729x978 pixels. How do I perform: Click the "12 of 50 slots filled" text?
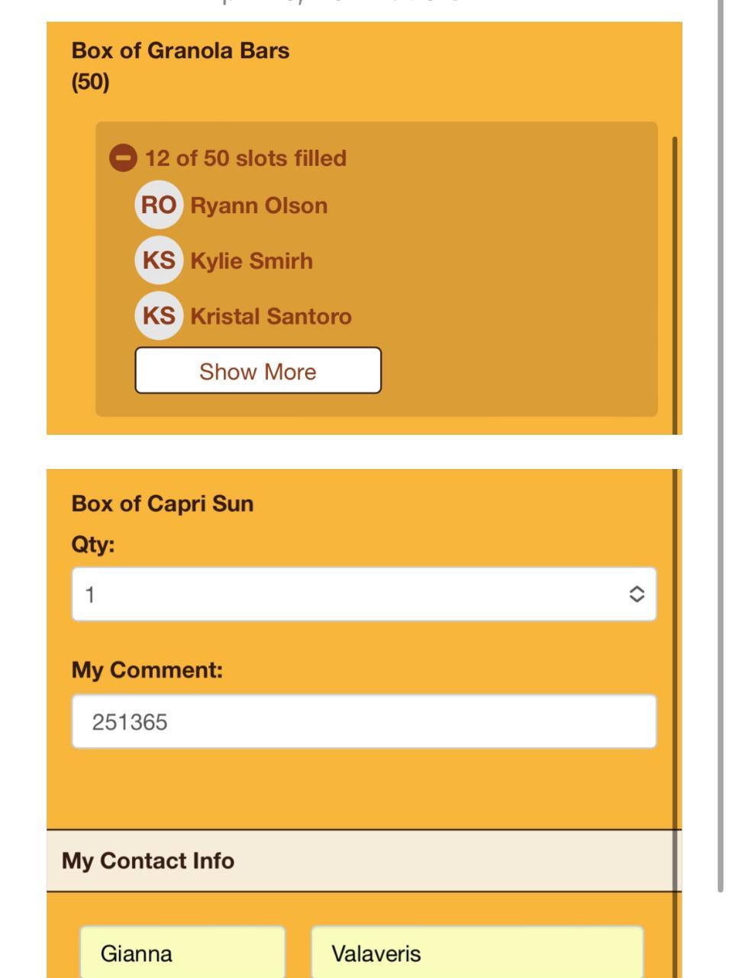(245, 158)
